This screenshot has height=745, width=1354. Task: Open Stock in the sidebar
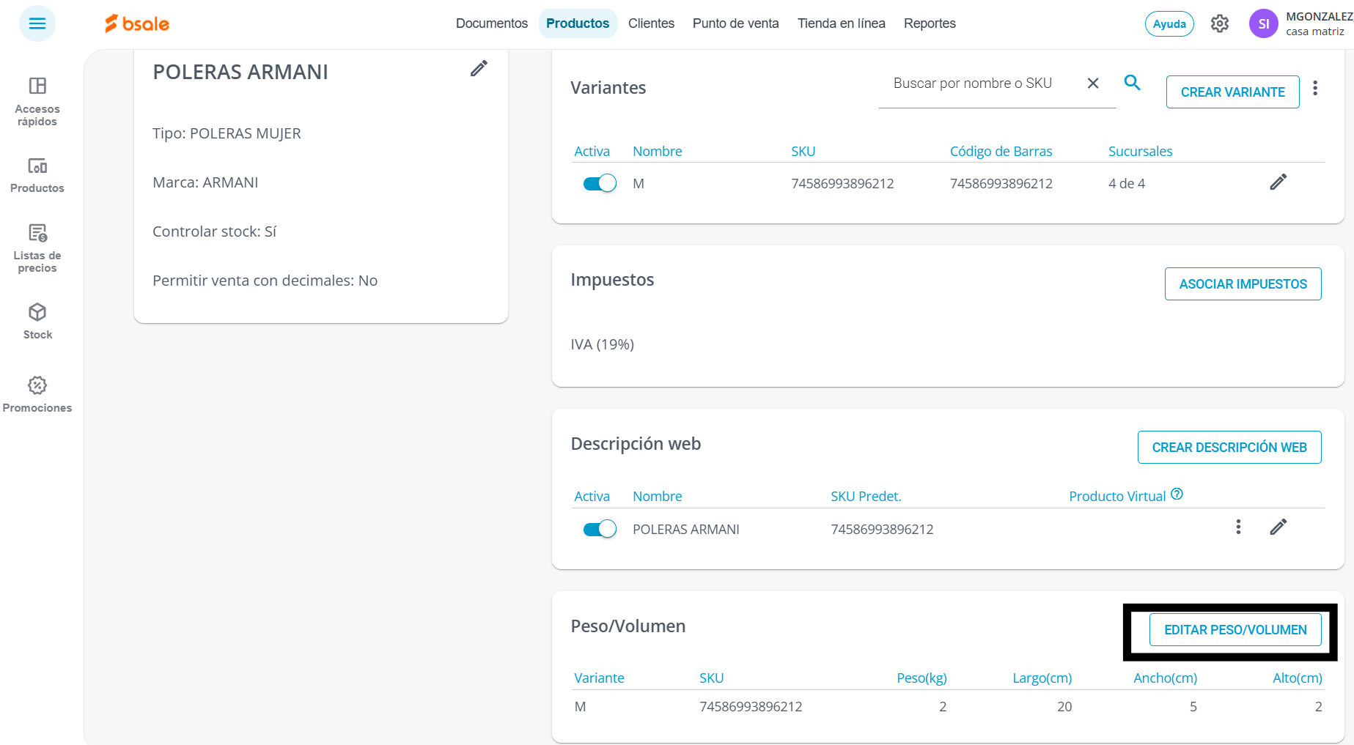pyautogui.click(x=37, y=322)
